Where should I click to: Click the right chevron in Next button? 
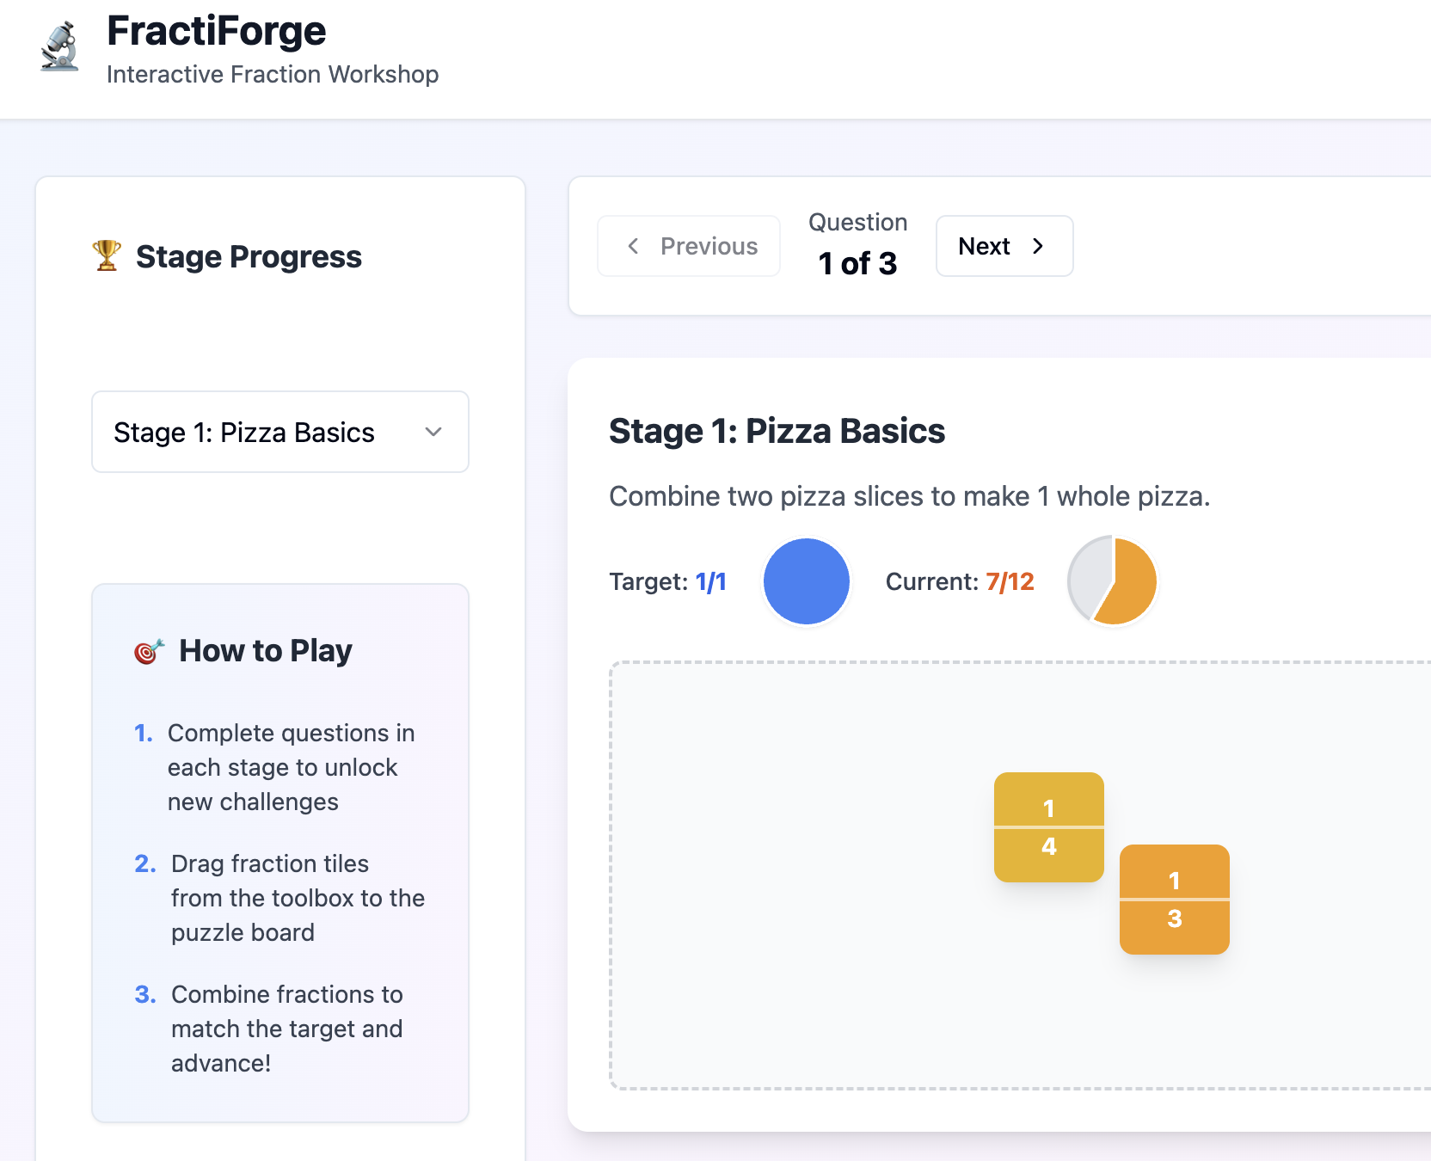tap(1038, 246)
